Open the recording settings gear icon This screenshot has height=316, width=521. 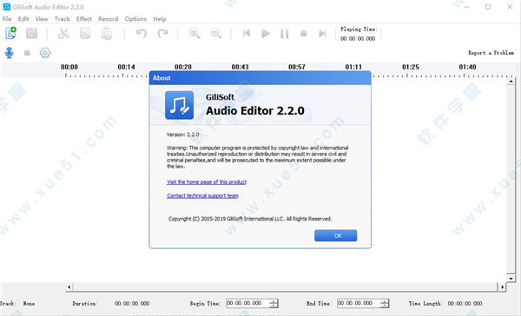click(45, 52)
